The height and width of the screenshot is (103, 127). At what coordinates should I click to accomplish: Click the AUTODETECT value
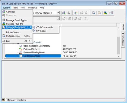point(69,49)
